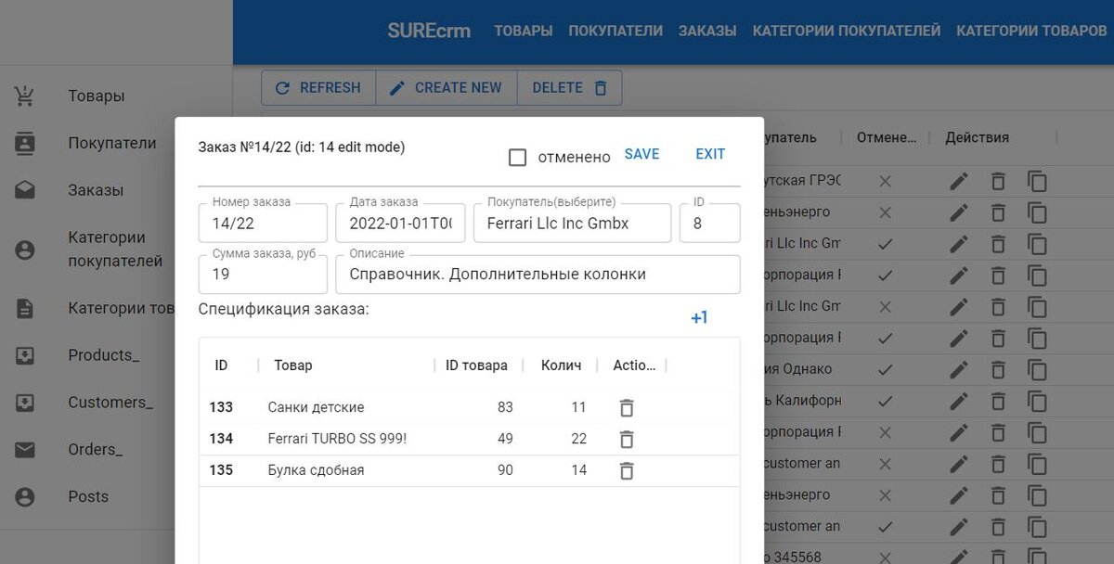
Task: Click the Products_ sidebar icon
Action: click(25, 354)
